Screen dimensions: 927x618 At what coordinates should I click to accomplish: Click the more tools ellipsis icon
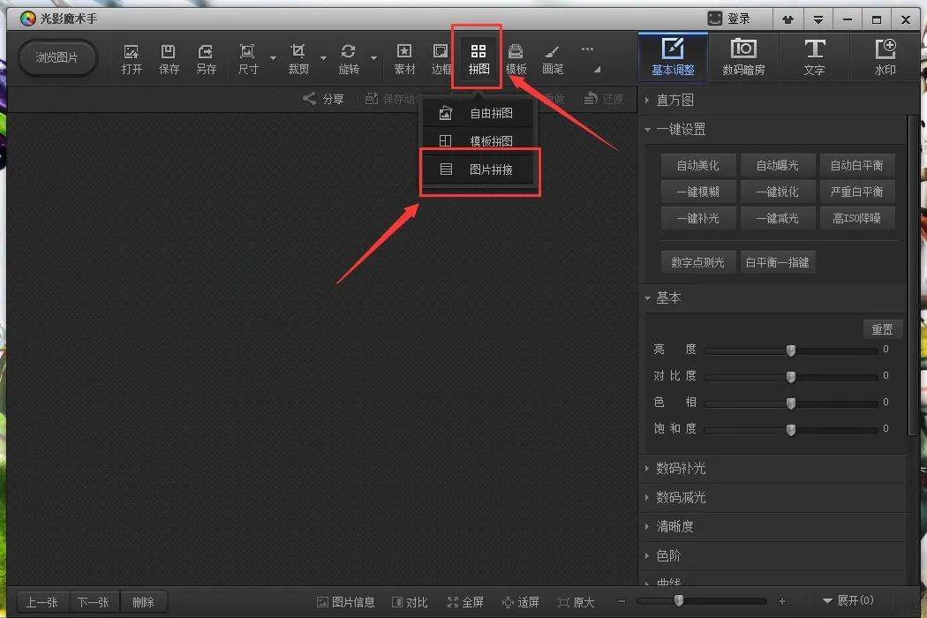point(587,49)
